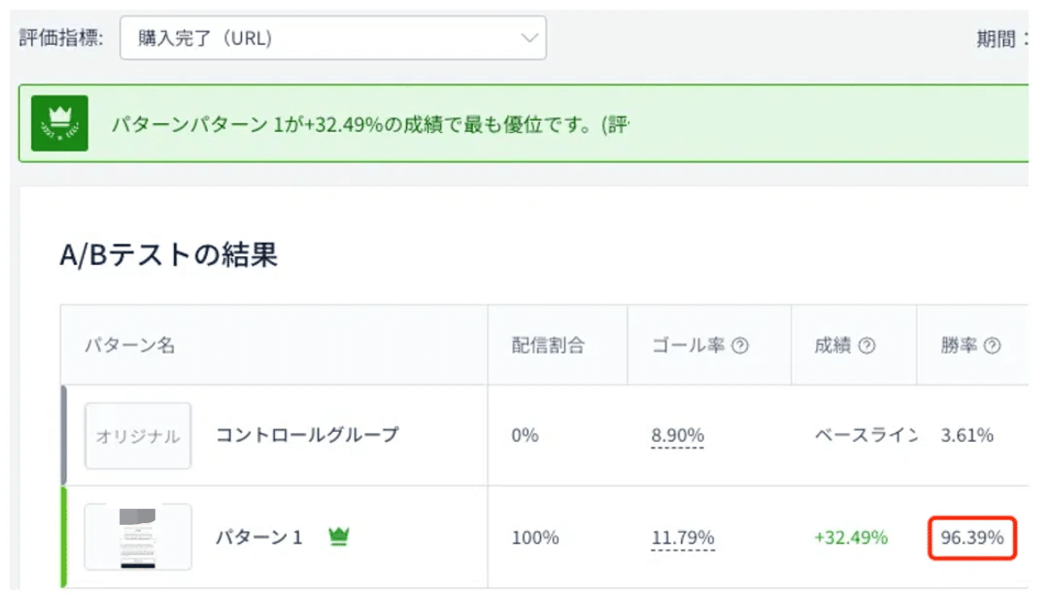Image resolution: width=1048 pixels, height=607 pixels.
Task: Click the 配信割合 column header
Action: (x=547, y=346)
